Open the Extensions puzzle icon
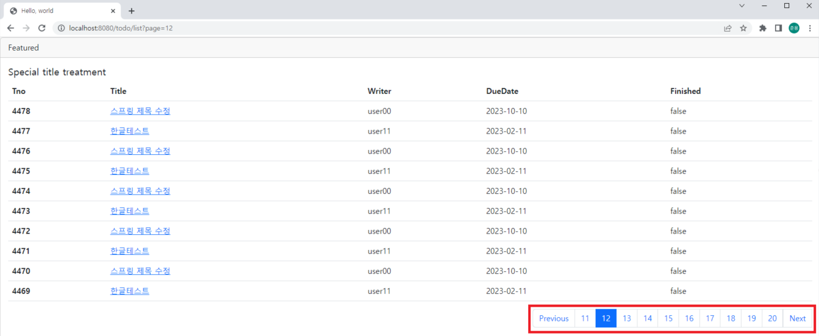 (762, 28)
